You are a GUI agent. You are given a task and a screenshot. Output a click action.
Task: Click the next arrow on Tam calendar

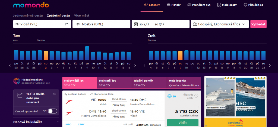[x=135, y=66]
